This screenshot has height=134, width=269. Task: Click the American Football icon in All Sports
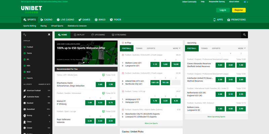point(24,90)
